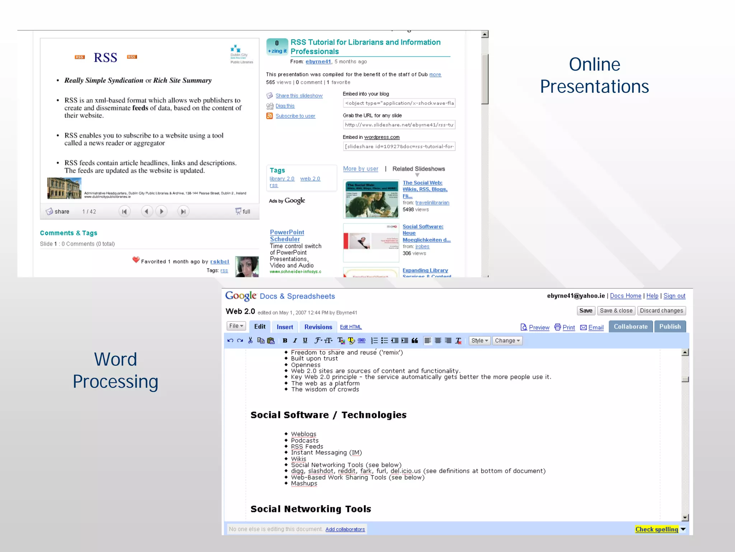Switch to the Insert tab
Viewport: 735px width, 552px height.
tap(285, 327)
